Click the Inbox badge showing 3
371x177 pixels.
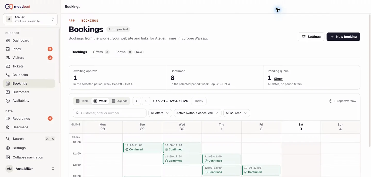[50, 49]
